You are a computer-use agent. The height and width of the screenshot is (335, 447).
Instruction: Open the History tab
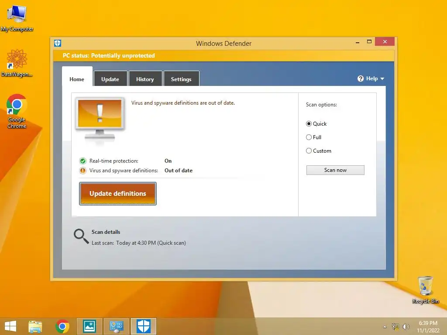tap(145, 79)
